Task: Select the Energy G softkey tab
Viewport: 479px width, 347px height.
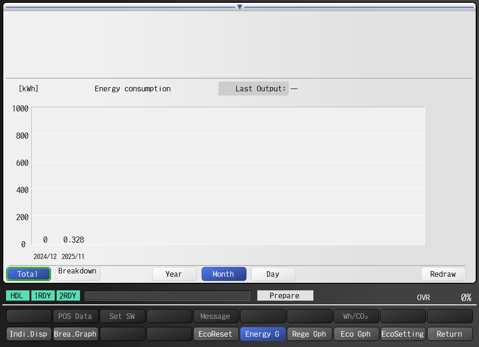Action: tap(262, 334)
